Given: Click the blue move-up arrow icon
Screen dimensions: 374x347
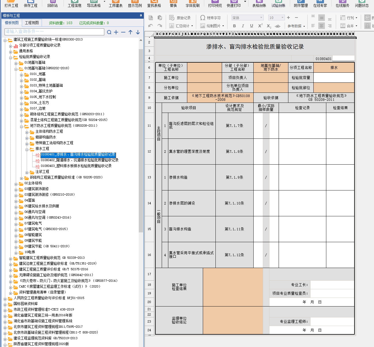Looking at the screenshot, I should coord(130,32).
